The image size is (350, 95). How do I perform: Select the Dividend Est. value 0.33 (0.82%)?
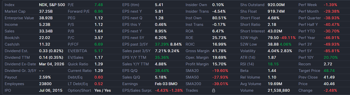coord(51,51)
